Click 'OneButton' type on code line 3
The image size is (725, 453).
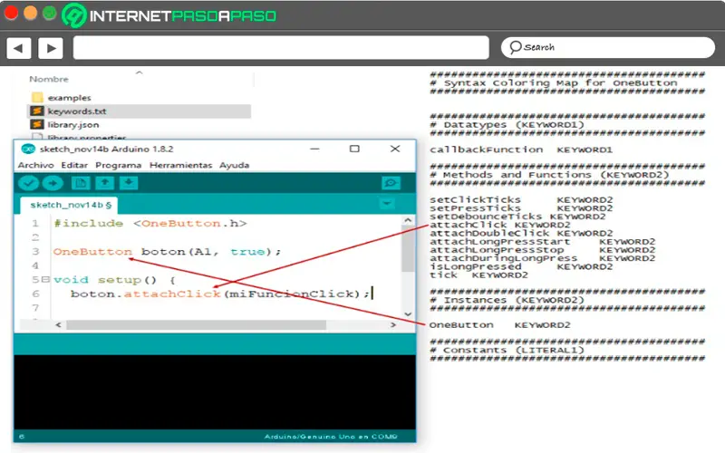(x=92, y=252)
